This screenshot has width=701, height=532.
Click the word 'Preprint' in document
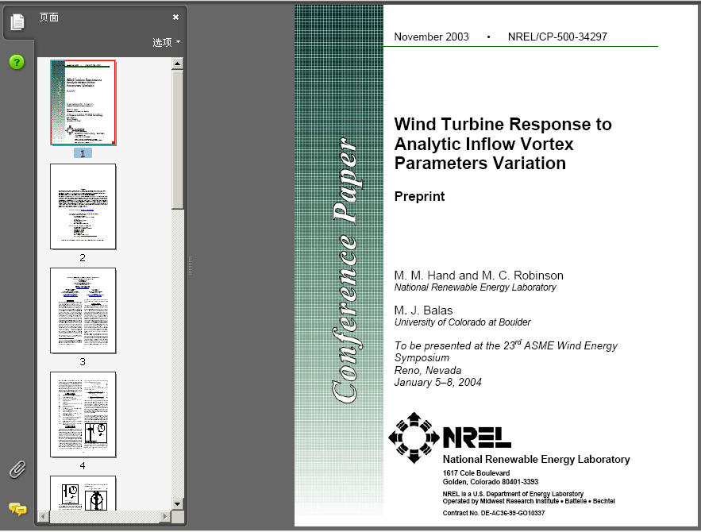(x=419, y=197)
